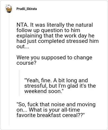Click 'stressful' inside the quoted reply
This screenshot has width=108, height=130.
click(x=36, y=86)
